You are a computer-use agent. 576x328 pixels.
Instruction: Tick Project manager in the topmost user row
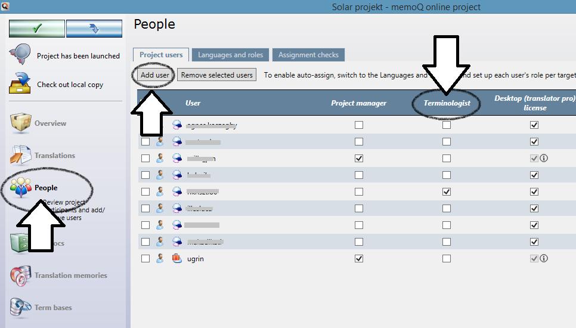tap(359, 125)
